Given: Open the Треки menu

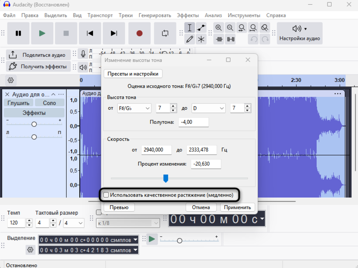Looking at the screenshot, I should click(126, 15).
